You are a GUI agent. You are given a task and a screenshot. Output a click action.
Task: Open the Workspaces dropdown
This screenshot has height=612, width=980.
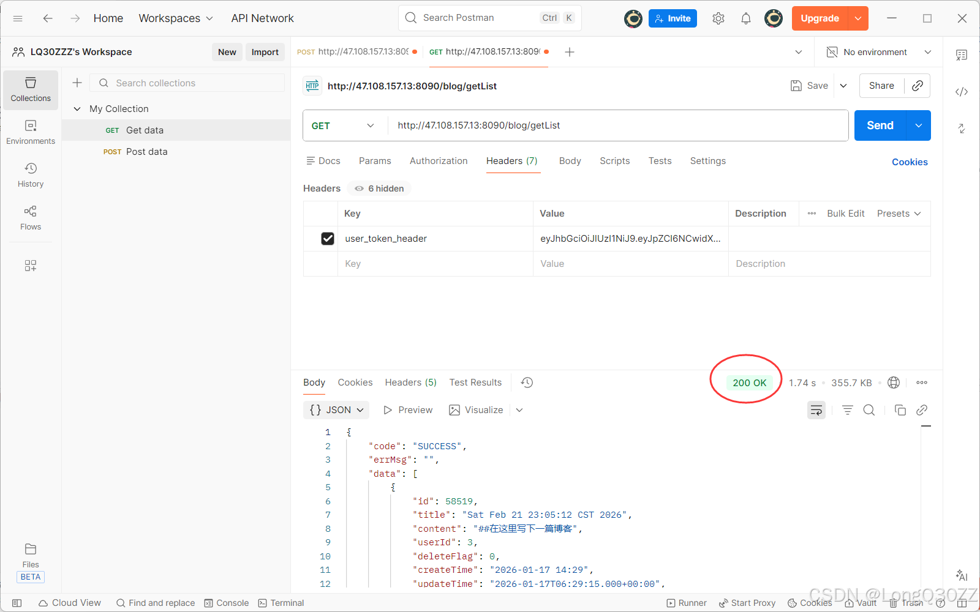(176, 18)
